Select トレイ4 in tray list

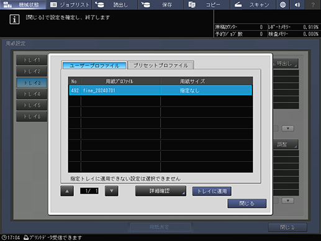tap(32, 94)
